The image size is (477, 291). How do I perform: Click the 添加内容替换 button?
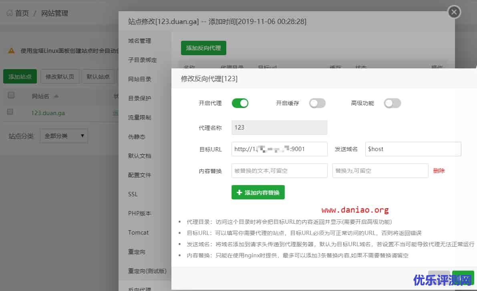point(258,192)
